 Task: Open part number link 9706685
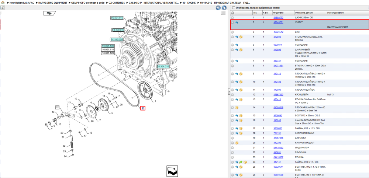(278, 128)
